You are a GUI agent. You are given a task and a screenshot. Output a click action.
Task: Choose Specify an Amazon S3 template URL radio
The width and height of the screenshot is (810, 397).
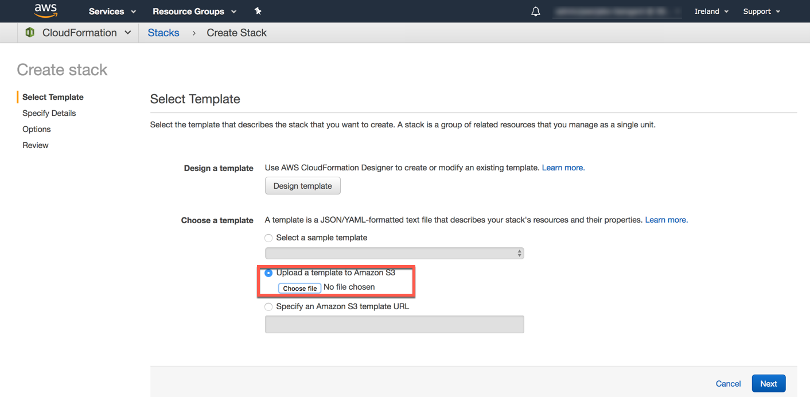[268, 307]
